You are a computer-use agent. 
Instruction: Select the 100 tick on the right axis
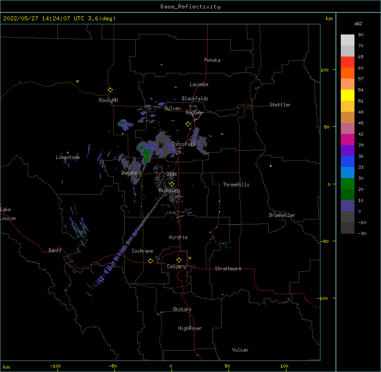click(324, 70)
